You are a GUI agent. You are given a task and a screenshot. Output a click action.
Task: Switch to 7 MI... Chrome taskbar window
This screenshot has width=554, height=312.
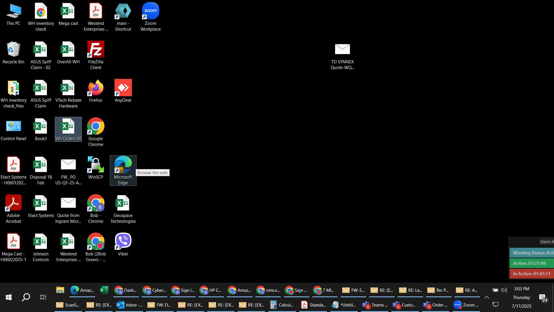click(325, 290)
